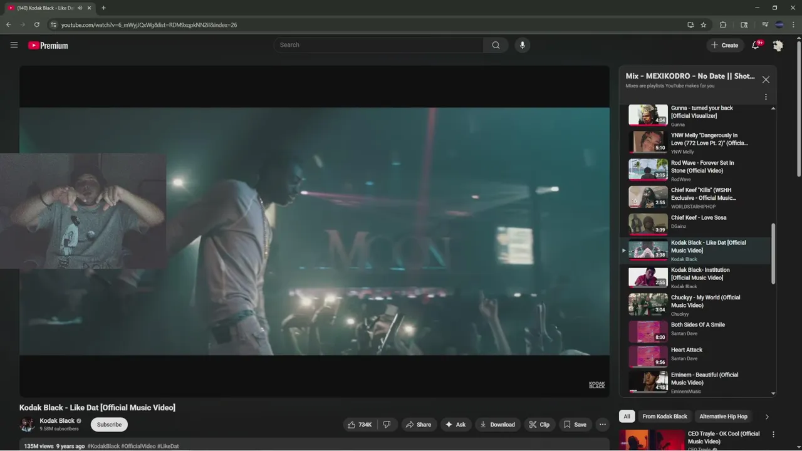Open more actions ellipsis below the video
Viewport: 802px width, 451px height.
pyautogui.click(x=603, y=425)
